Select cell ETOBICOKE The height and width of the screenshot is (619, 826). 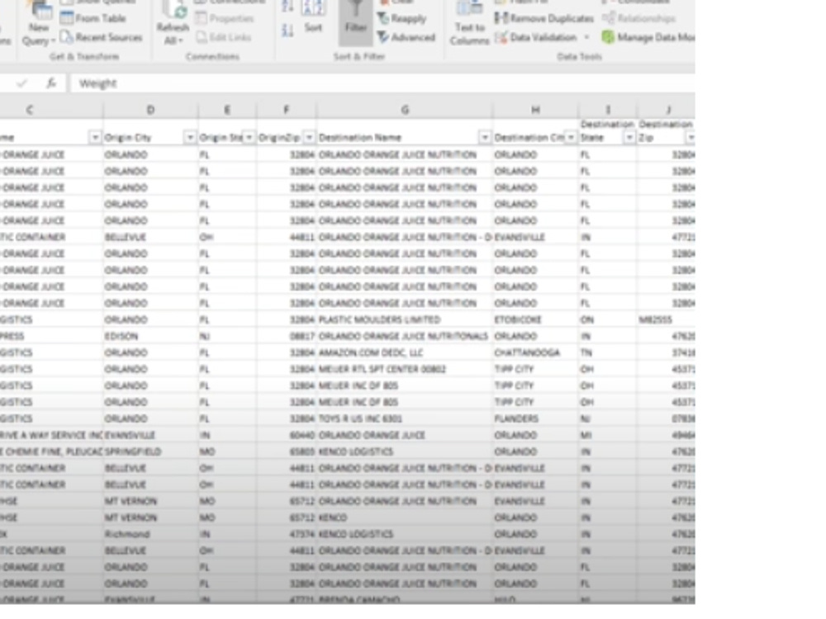pyautogui.click(x=535, y=319)
